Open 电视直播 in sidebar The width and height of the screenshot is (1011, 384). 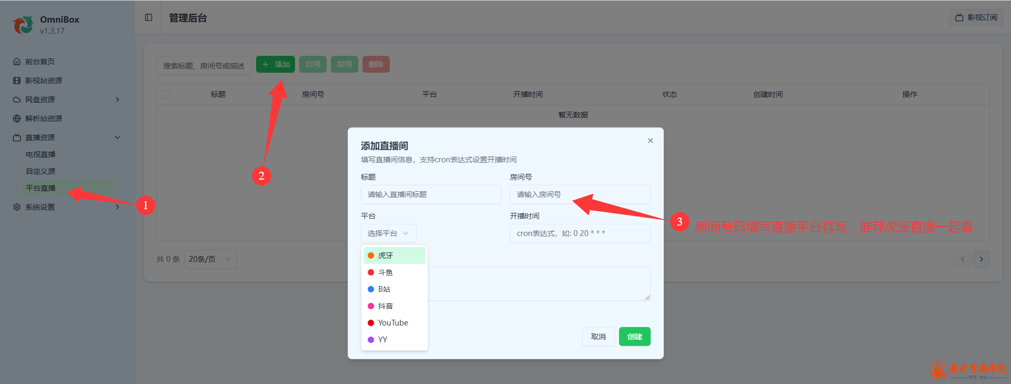click(41, 154)
